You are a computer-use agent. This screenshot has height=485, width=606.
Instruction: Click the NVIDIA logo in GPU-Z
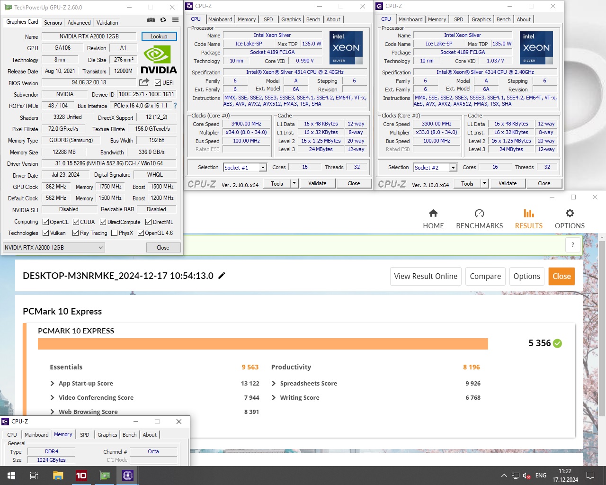(159, 60)
